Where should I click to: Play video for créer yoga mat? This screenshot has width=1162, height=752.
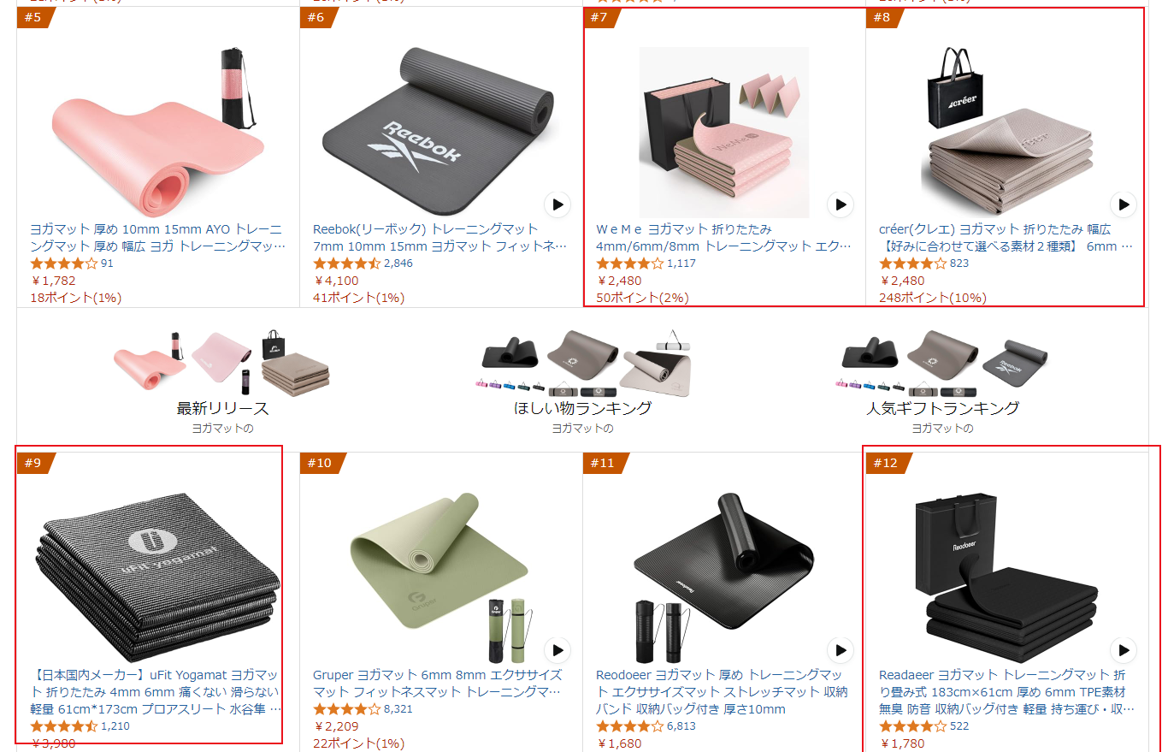point(1124,204)
